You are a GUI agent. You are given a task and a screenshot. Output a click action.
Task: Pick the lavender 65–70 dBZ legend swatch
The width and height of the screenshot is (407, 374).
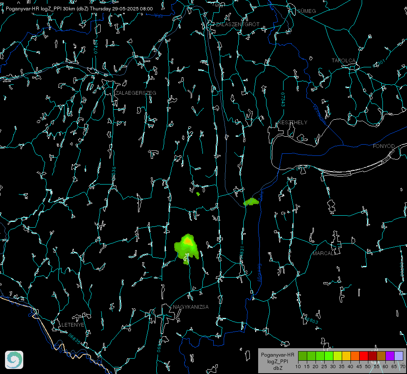pos(399,356)
